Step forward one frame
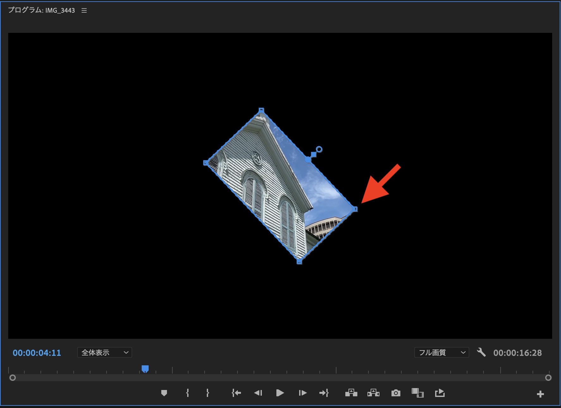Image resolution: width=561 pixels, height=408 pixels. (302, 393)
